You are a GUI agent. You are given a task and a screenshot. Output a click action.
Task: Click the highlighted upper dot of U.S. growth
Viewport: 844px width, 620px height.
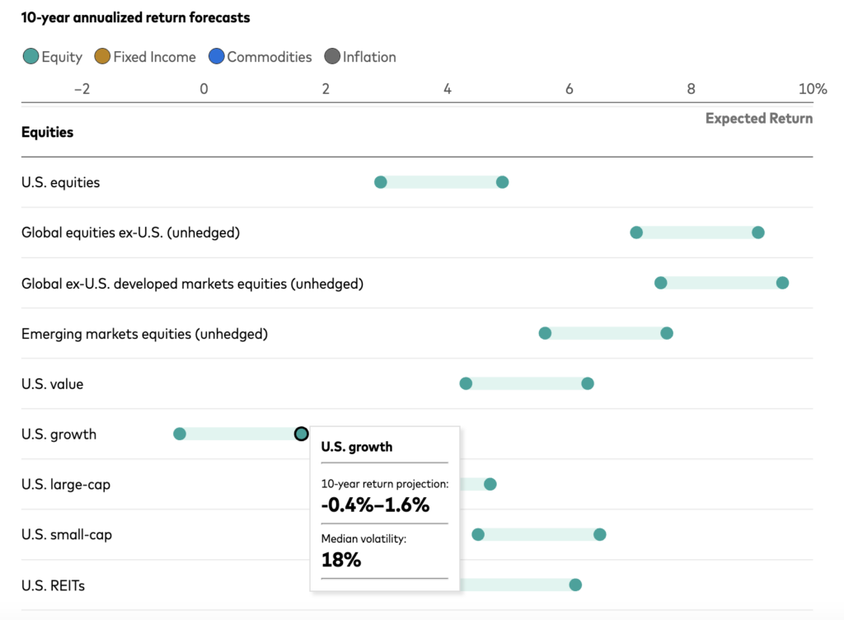tap(302, 434)
